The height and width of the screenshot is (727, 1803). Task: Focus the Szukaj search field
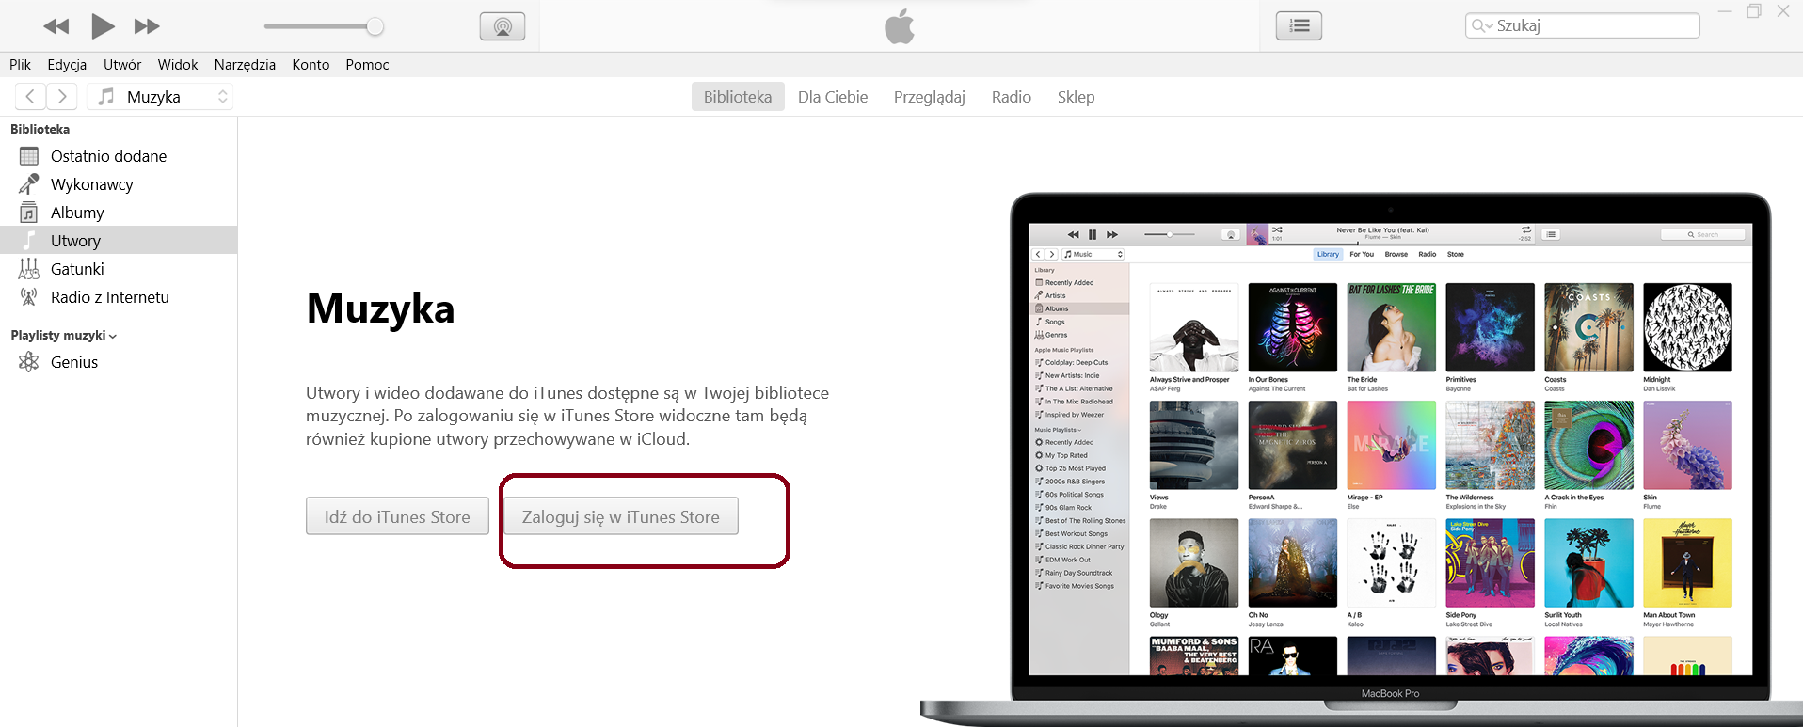click(1582, 25)
